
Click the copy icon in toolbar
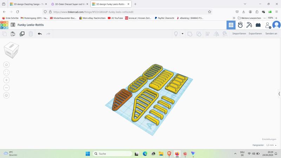[5, 34]
